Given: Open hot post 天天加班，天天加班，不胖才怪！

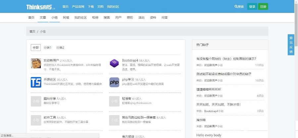Looking at the screenshot, I should point(219,104).
